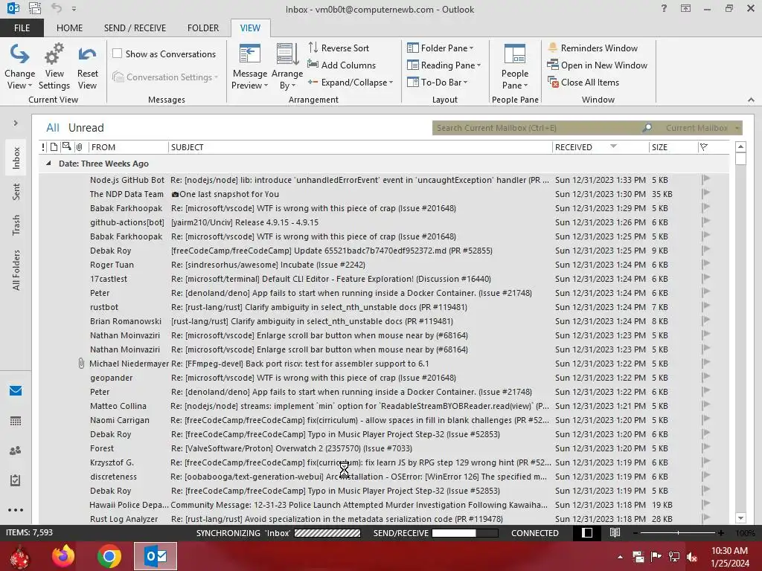This screenshot has width=762, height=571.
Task: Switch to Reading view in status bar
Action: 615,532
